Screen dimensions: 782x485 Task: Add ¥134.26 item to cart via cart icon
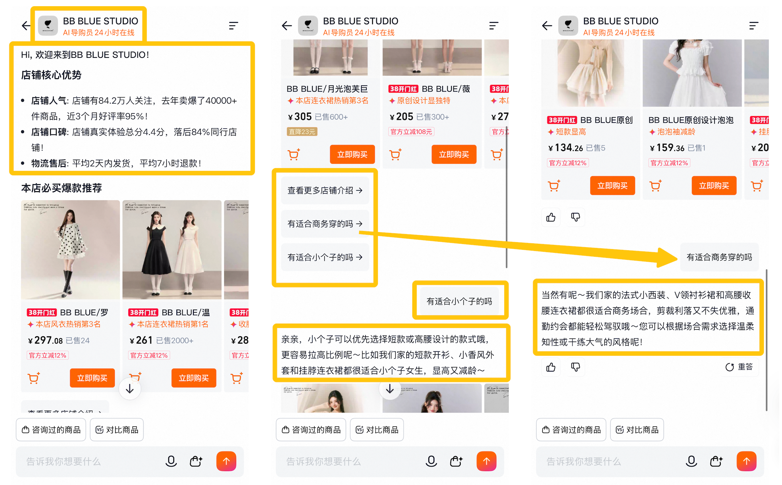[x=554, y=186]
